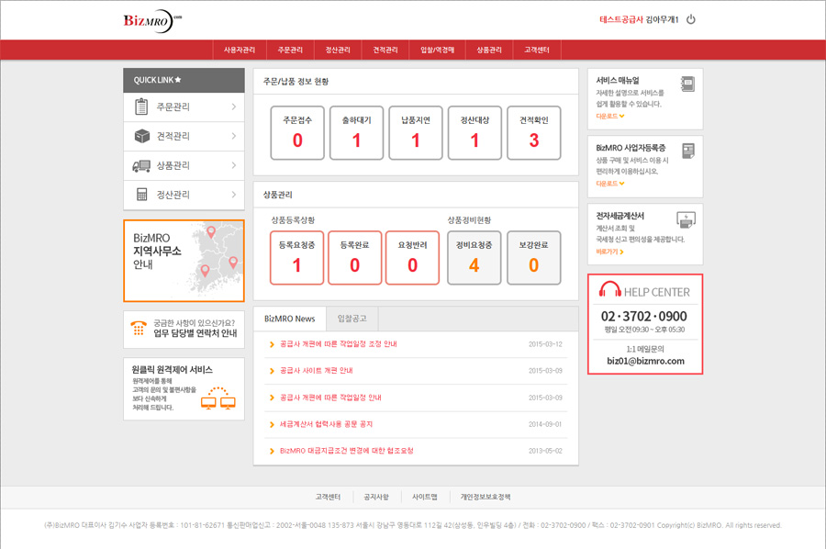
Task: Open the 고객센터 menu in the red bar
Action: click(x=537, y=50)
